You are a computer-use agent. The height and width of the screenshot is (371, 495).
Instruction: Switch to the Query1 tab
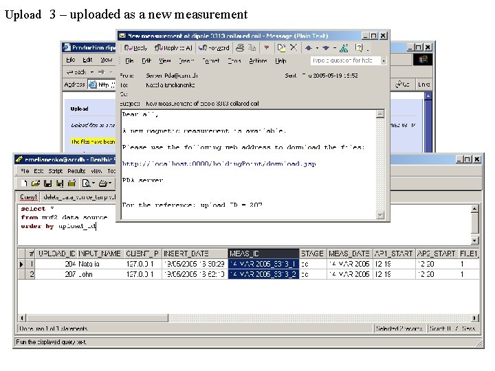pos(28,197)
